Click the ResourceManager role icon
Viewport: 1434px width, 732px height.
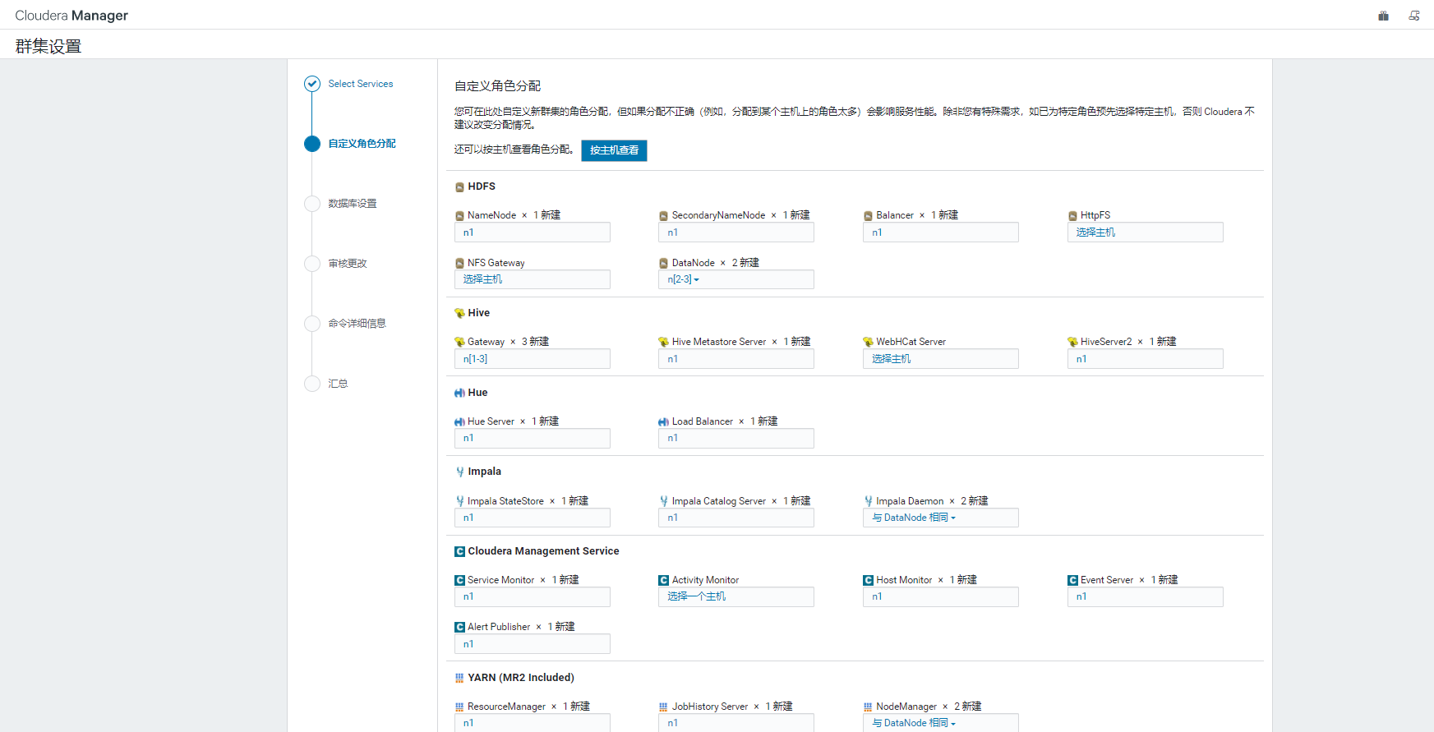(459, 707)
